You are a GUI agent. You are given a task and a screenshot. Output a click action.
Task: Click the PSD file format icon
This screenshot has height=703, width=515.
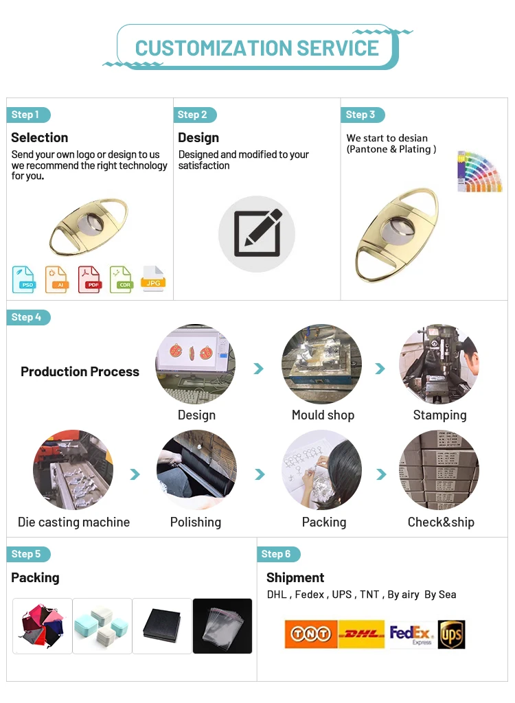pos(24,279)
